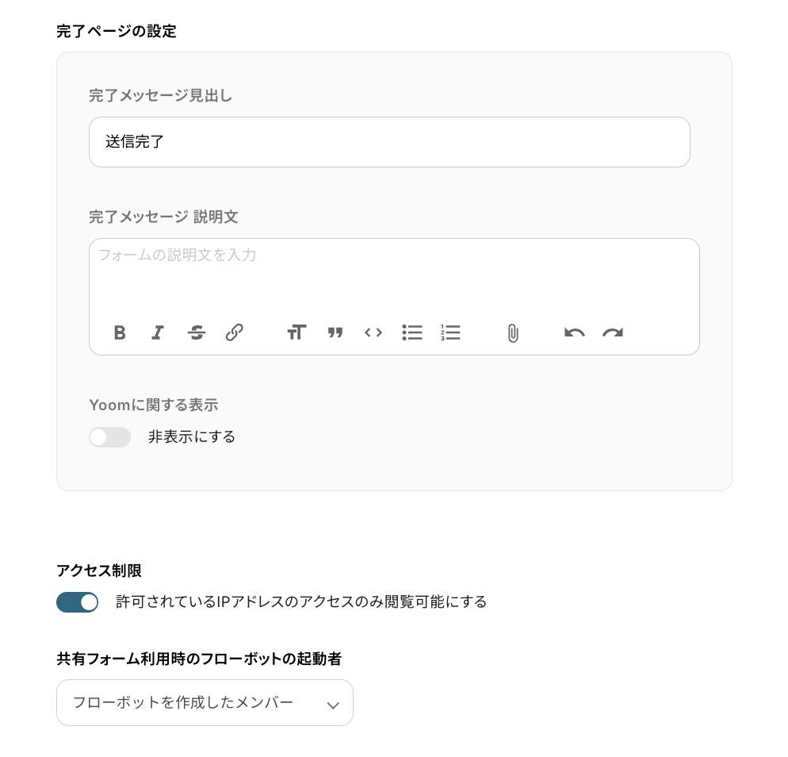Insert a code block
This screenshot has height=757, width=788.
(x=373, y=332)
